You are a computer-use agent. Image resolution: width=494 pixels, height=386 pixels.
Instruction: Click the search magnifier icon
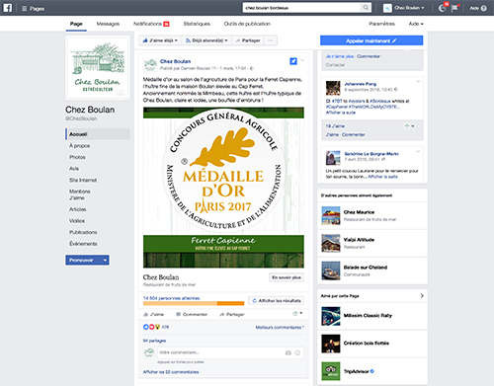tap(366, 8)
